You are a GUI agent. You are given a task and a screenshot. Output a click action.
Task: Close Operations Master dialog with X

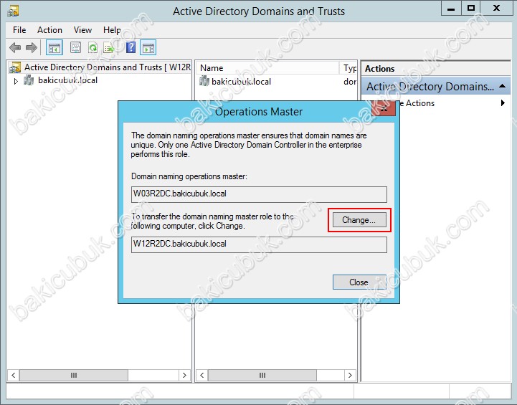pos(384,108)
